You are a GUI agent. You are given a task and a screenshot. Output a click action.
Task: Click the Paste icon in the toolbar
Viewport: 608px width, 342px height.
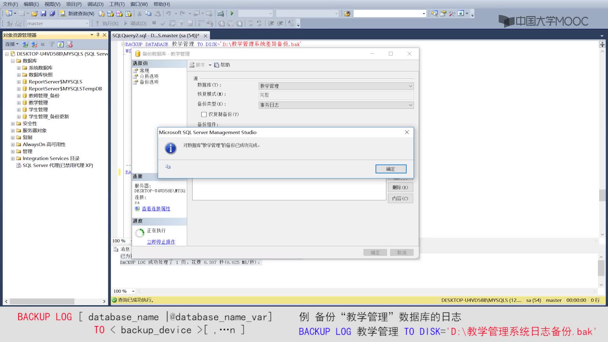click(x=157, y=14)
